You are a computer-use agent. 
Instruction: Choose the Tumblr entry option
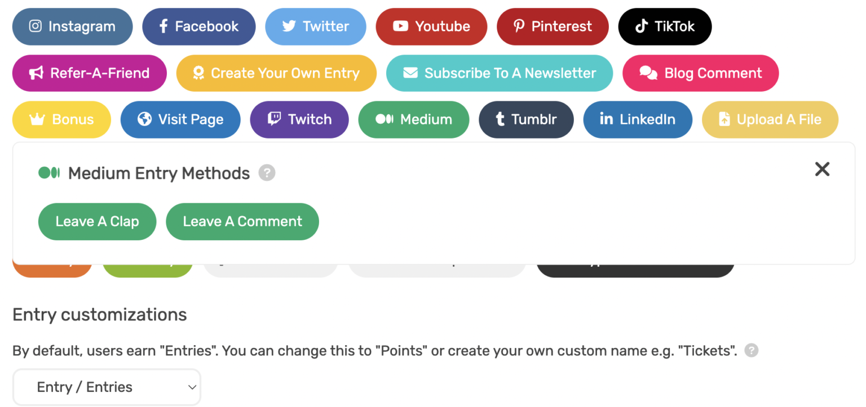pos(525,119)
